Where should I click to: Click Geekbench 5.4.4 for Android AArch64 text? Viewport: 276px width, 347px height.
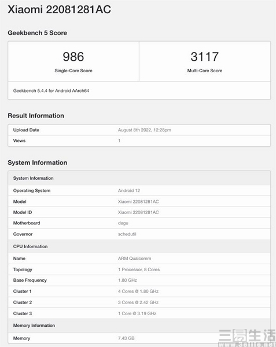[x=51, y=91]
